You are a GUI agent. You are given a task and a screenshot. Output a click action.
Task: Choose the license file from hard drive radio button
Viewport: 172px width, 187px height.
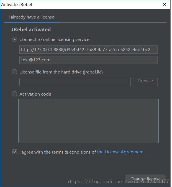coord(15,72)
